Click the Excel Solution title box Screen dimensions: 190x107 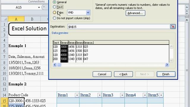coord(28,29)
